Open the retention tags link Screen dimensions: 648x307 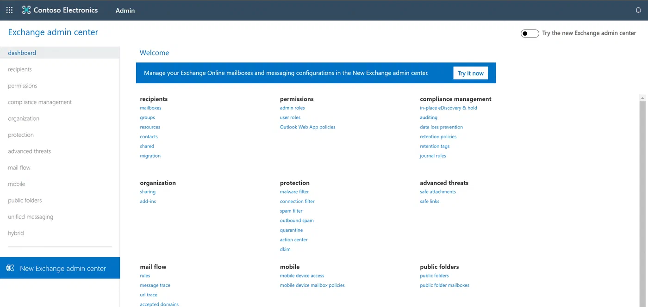(x=435, y=146)
